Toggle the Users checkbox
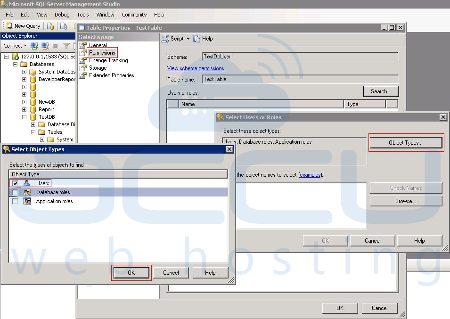 15,183
